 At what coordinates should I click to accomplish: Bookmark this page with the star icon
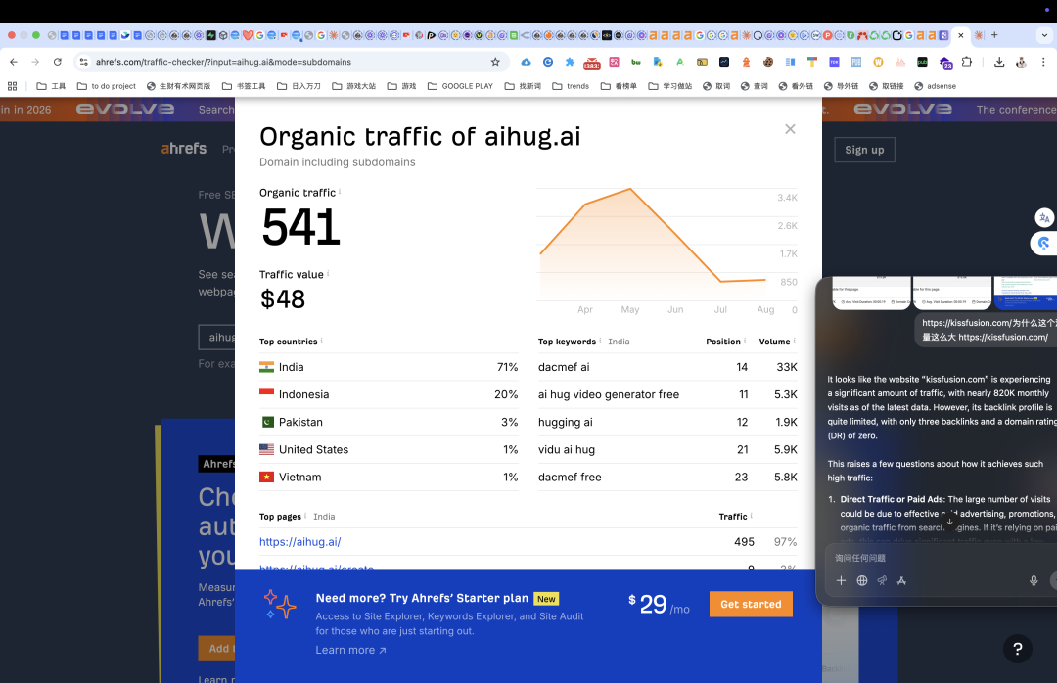[x=495, y=62]
